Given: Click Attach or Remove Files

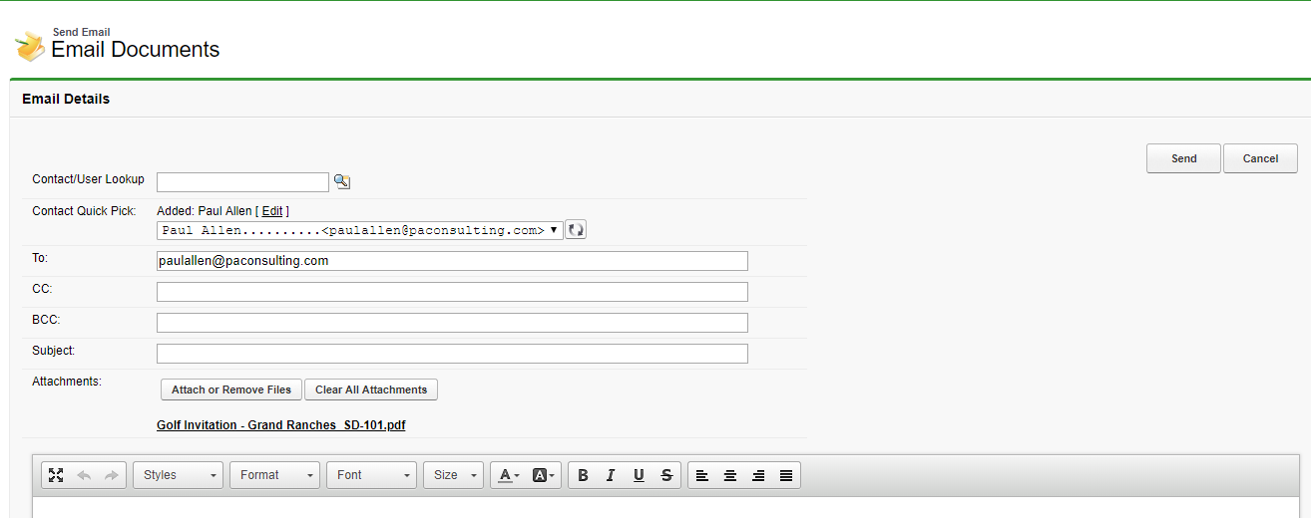Looking at the screenshot, I should [x=231, y=389].
